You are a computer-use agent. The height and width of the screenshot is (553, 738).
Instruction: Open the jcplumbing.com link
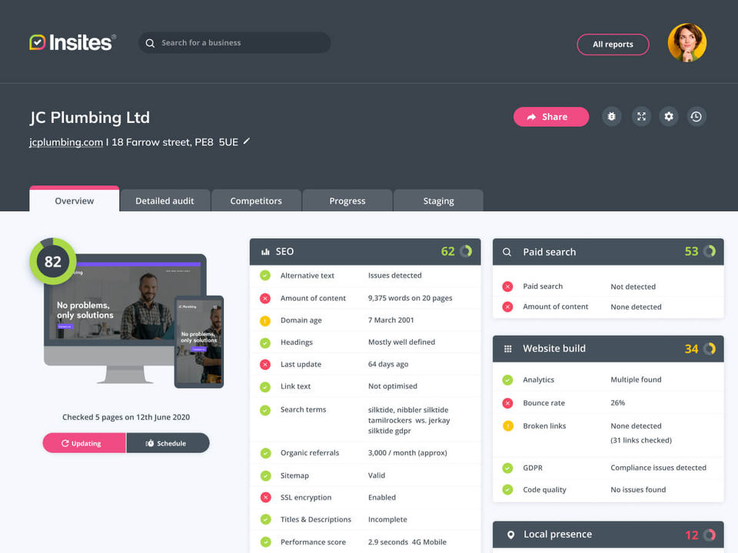(x=66, y=142)
